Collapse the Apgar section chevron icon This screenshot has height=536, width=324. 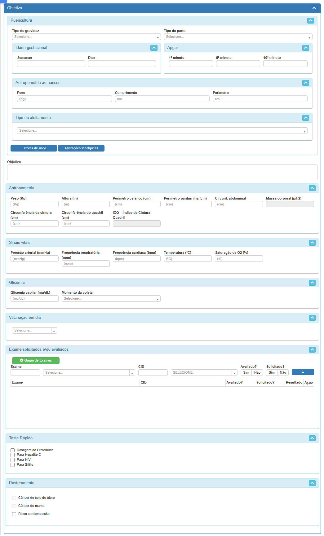pyautogui.click(x=306, y=48)
